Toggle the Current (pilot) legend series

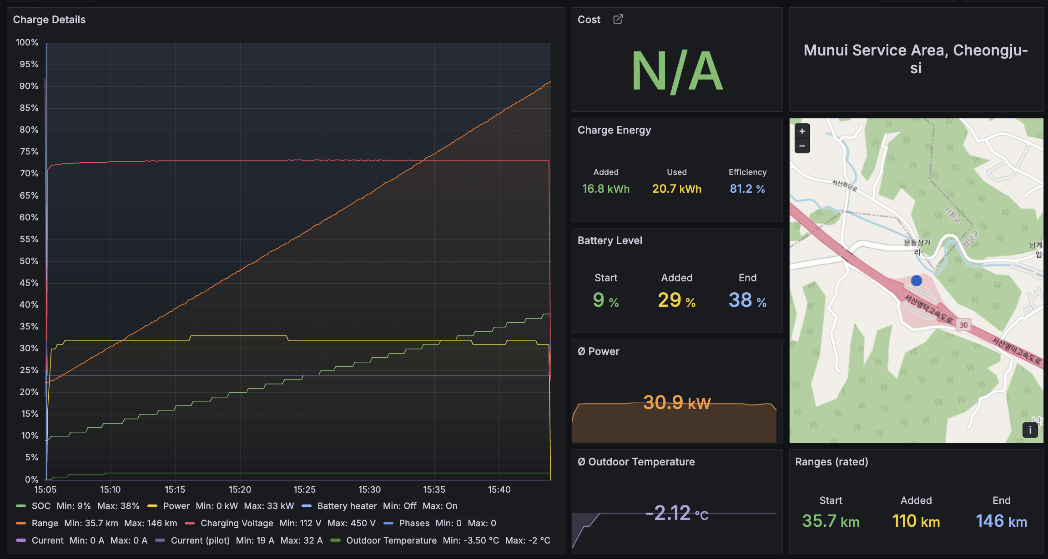click(x=200, y=540)
